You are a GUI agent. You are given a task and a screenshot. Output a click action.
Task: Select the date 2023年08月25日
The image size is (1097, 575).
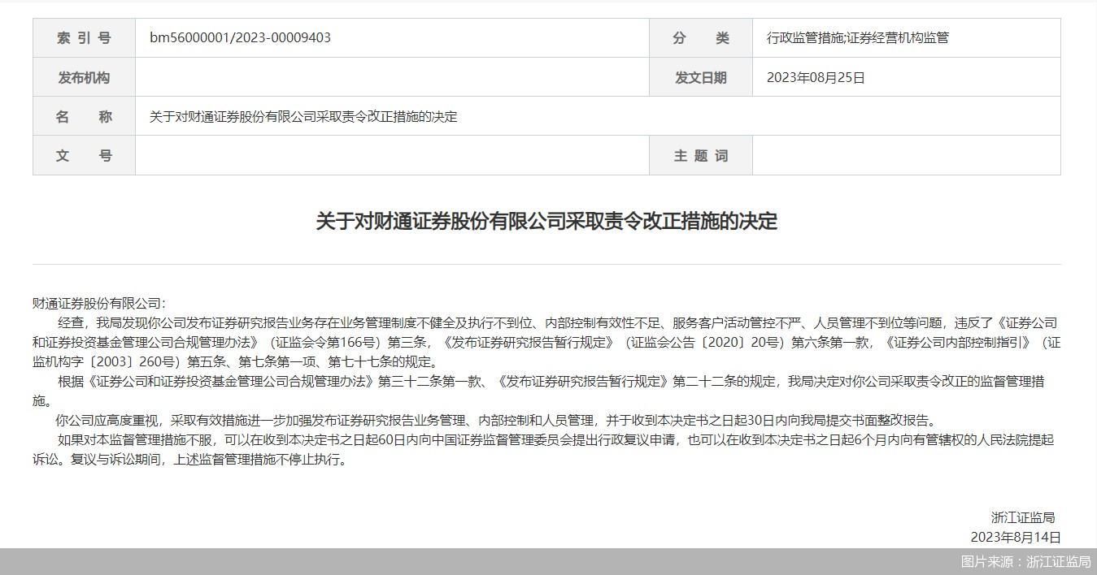click(x=816, y=77)
